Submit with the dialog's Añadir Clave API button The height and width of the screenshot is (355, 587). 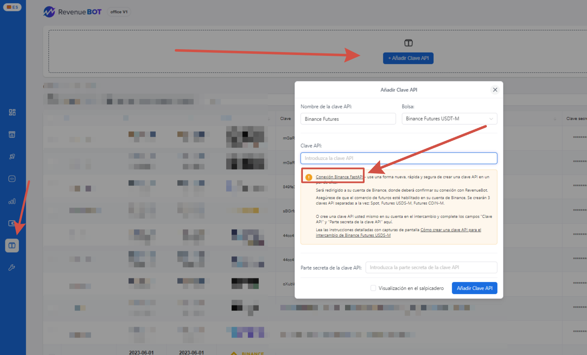pos(474,288)
